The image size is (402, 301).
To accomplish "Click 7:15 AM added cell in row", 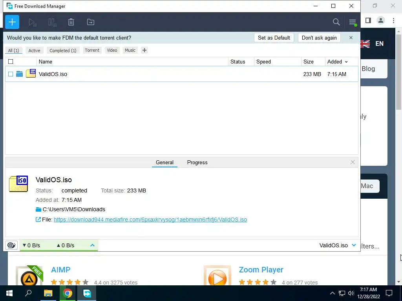I will point(336,74).
